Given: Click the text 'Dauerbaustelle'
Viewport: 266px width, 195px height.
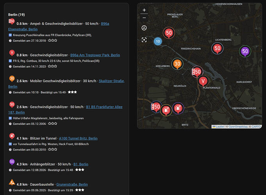Looking at the screenshot, I should (42, 184).
